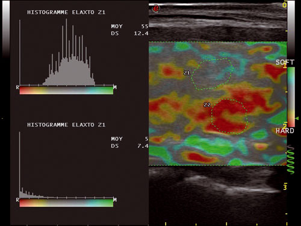The width and height of the screenshot is (301, 226).
Task: Click the red 'e' elastography logo icon
Action: coord(156,8)
